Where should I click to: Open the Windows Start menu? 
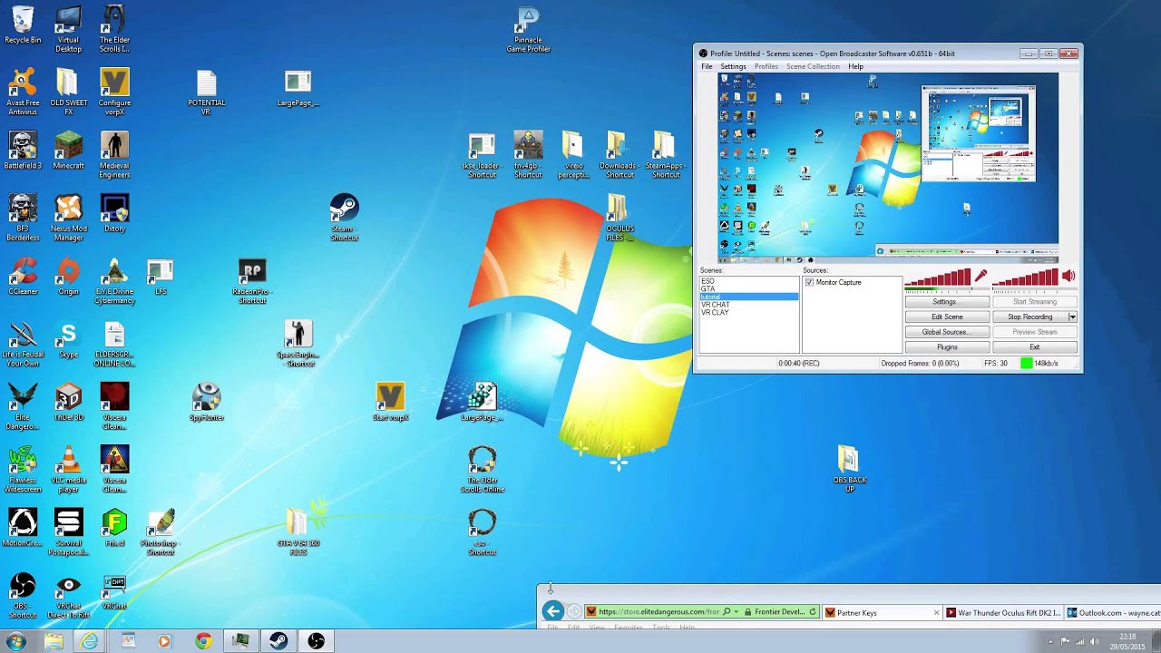15,641
